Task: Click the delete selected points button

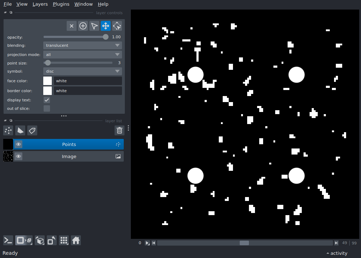Action: (x=72, y=26)
